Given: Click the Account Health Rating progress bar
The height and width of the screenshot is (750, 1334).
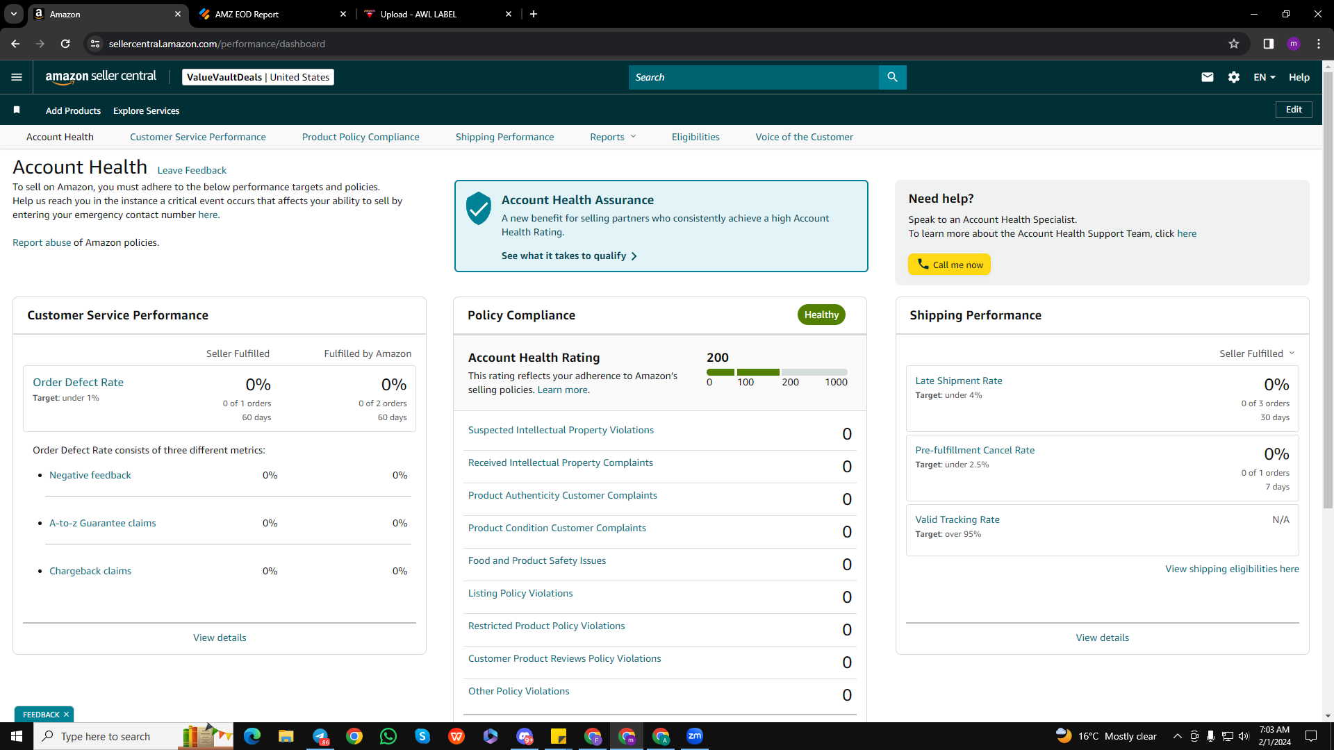Looking at the screenshot, I should (x=777, y=372).
